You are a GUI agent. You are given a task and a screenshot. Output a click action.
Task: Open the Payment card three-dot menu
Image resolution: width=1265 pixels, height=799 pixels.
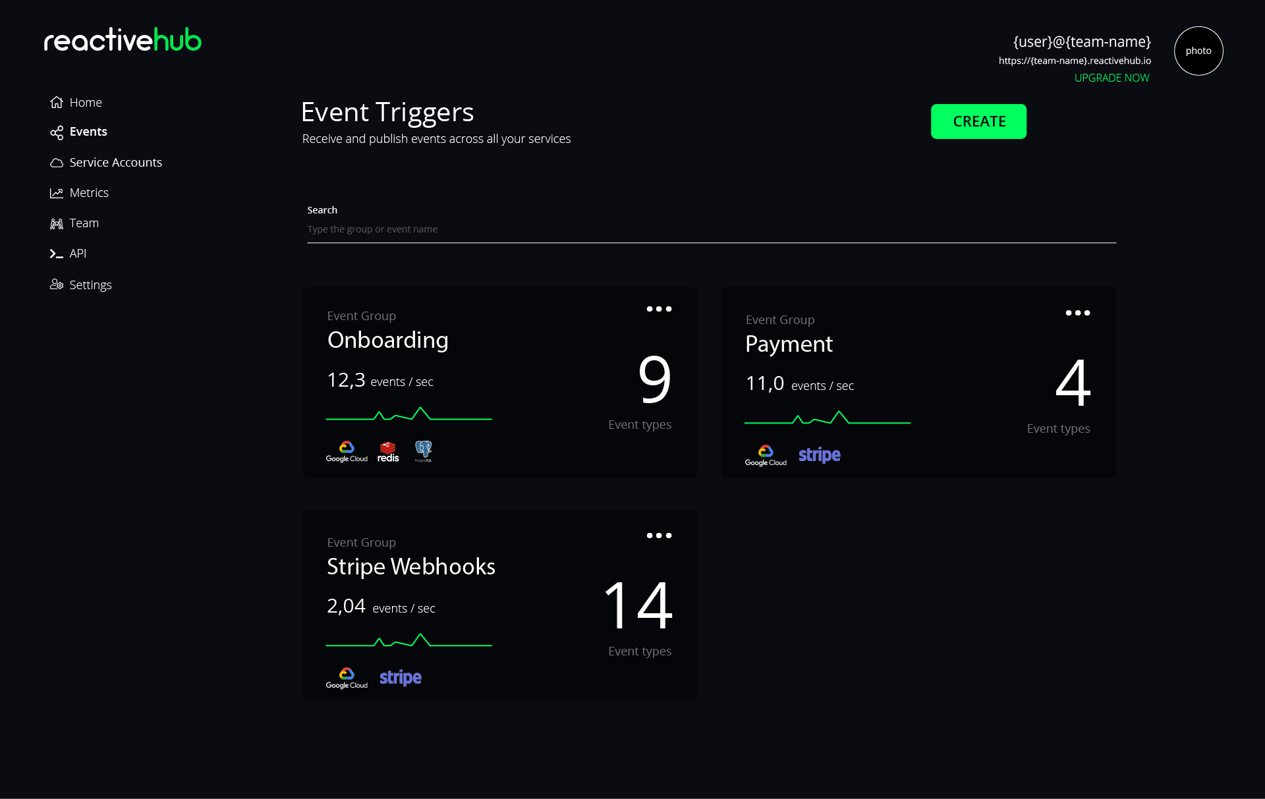1078,313
